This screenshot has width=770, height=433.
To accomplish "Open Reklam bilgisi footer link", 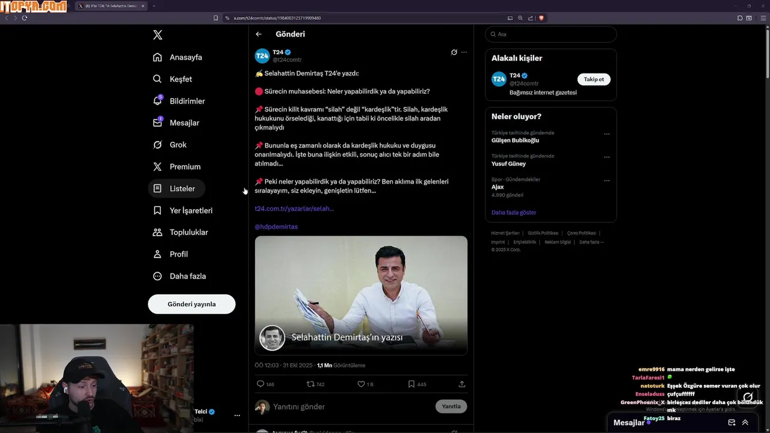I will click(558, 242).
